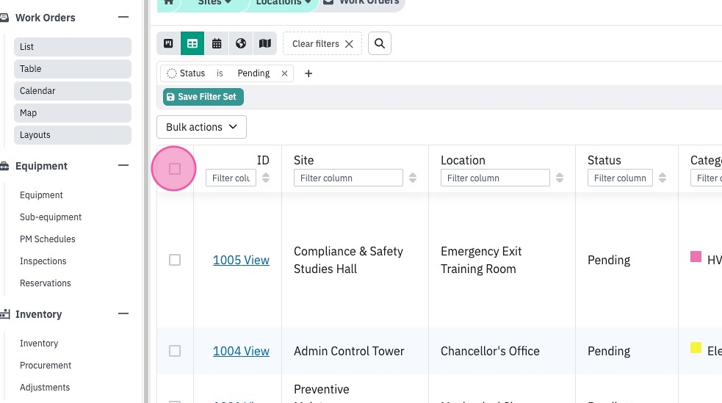Remove the Status is Pending filter
This screenshot has width=722, height=403.
(x=284, y=73)
